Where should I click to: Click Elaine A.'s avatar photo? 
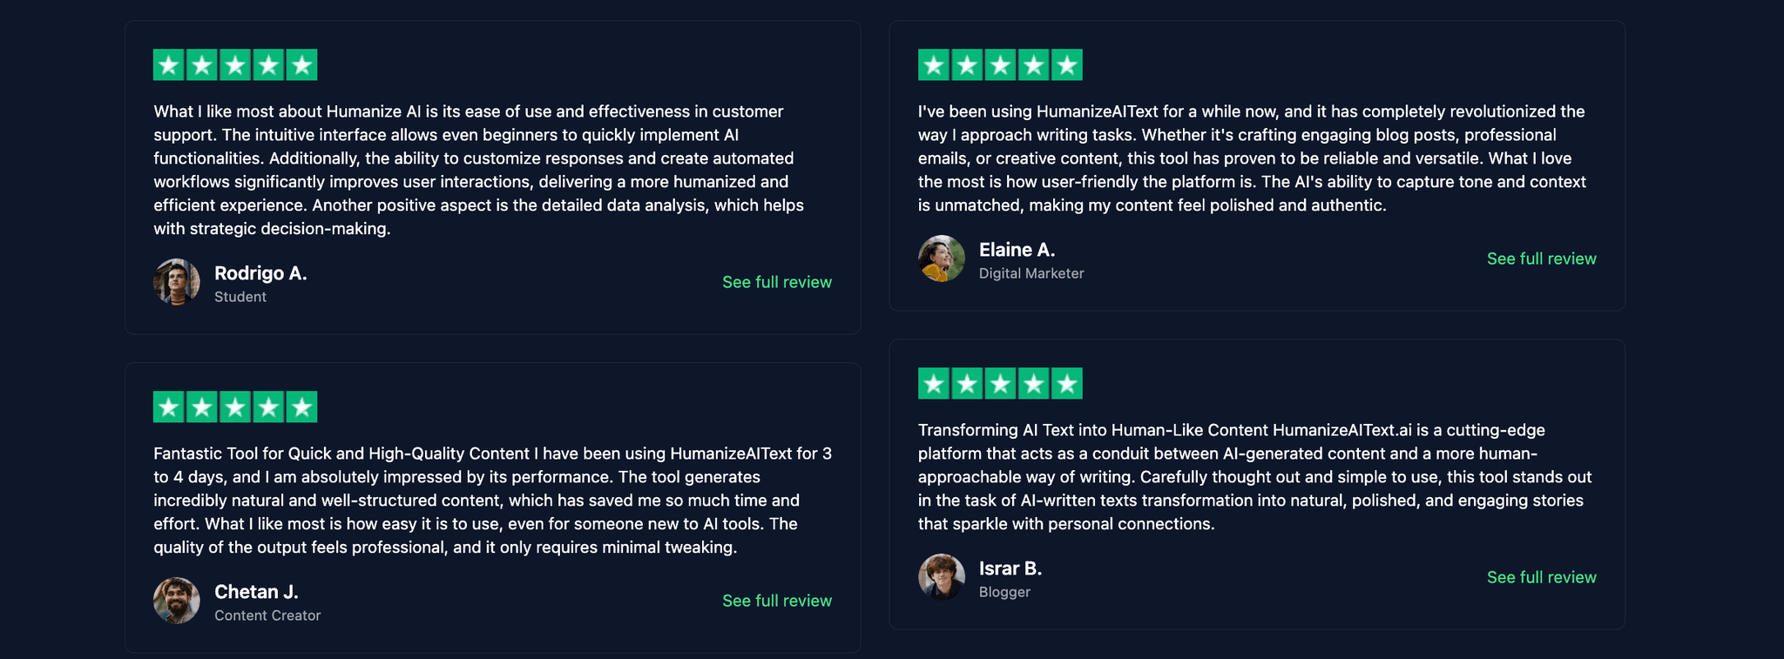(941, 259)
